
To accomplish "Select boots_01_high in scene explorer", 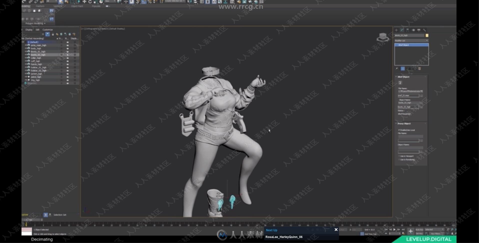I will 38,51.
